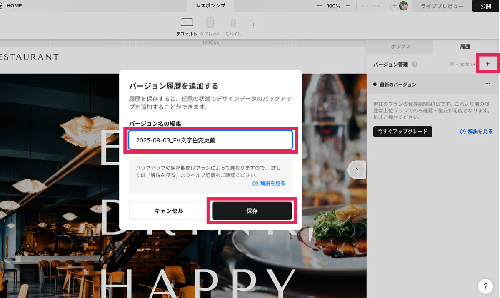The image size is (500, 298).
Task: Open the round help button at bottom right
Action: [x=485, y=286]
